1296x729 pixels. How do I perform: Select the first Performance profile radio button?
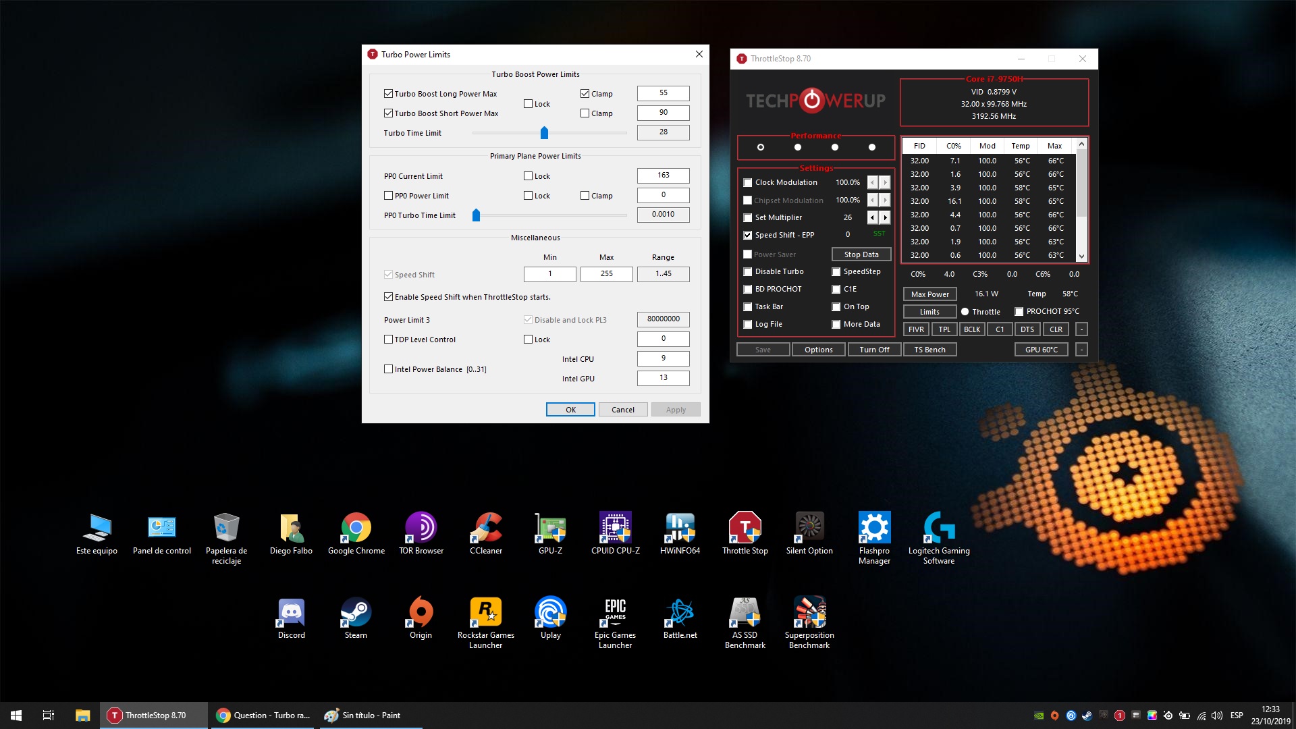coord(761,147)
